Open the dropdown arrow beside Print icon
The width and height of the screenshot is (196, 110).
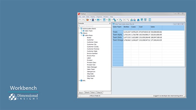pyautogui.click(x=101, y=20)
